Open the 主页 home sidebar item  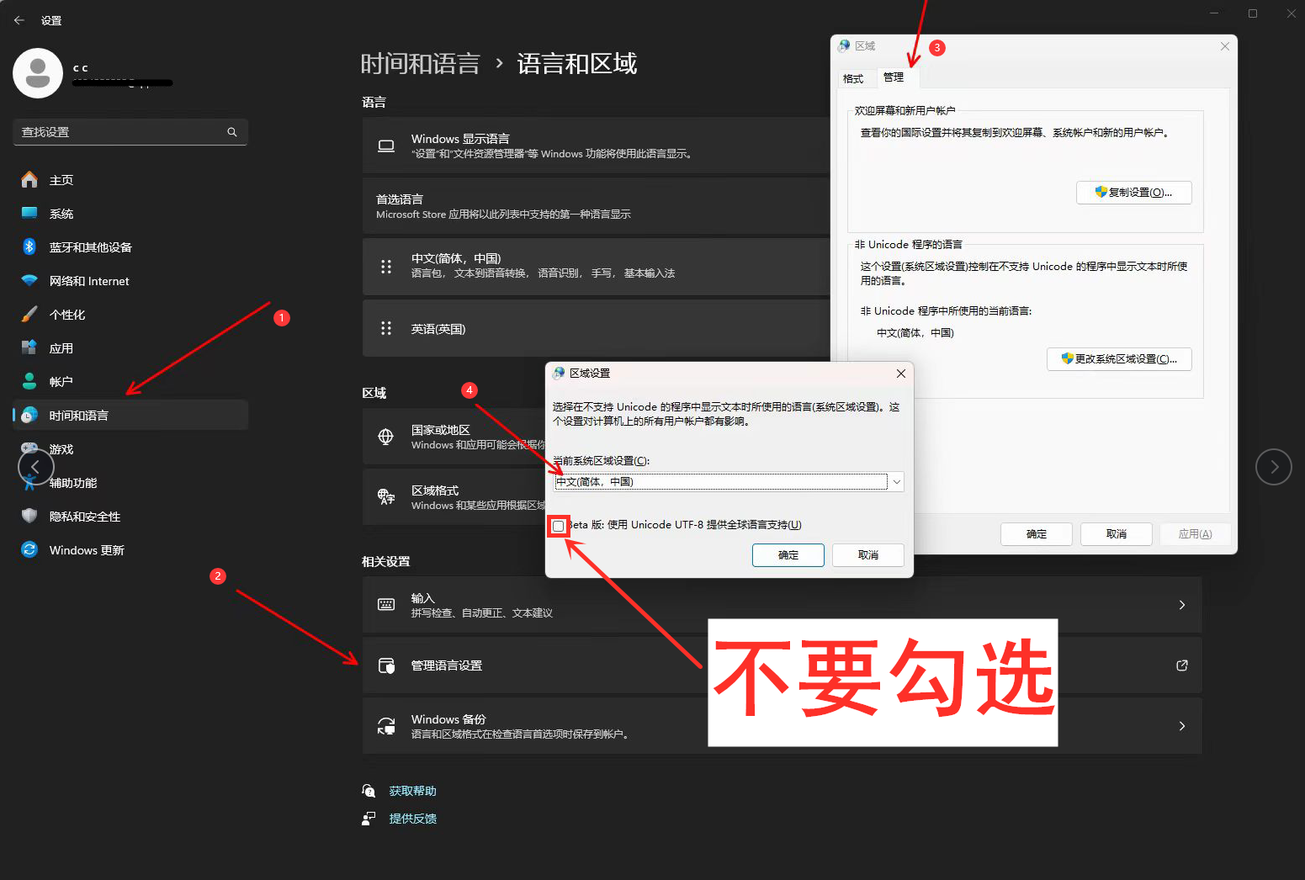point(130,180)
